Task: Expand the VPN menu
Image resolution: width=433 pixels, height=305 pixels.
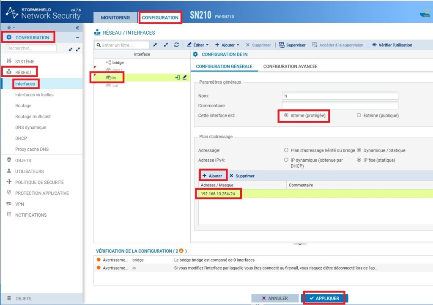Action: [19, 204]
